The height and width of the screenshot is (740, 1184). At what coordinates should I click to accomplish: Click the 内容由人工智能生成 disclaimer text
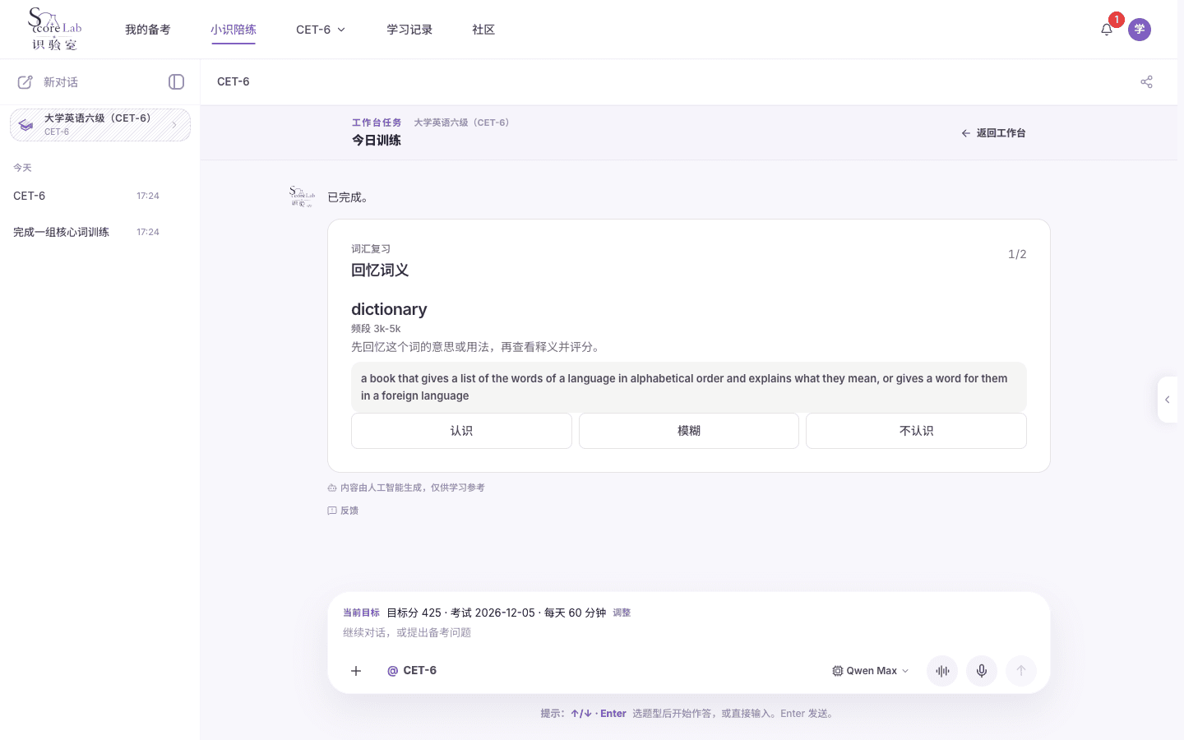point(413,488)
